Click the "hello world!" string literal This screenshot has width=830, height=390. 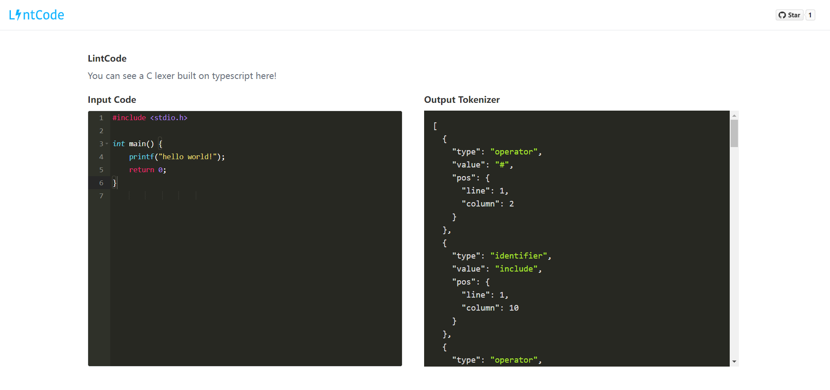tap(188, 157)
